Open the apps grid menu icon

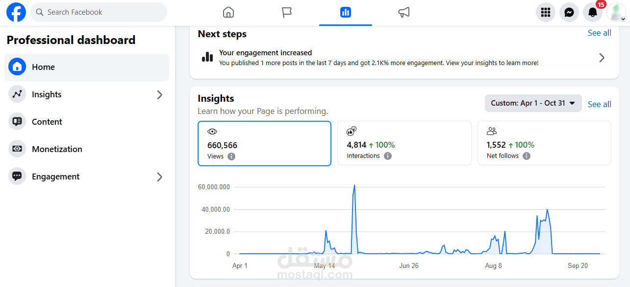(546, 12)
